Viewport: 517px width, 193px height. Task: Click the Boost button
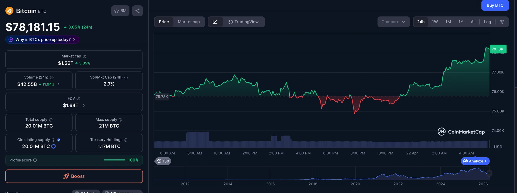point(74,176)
